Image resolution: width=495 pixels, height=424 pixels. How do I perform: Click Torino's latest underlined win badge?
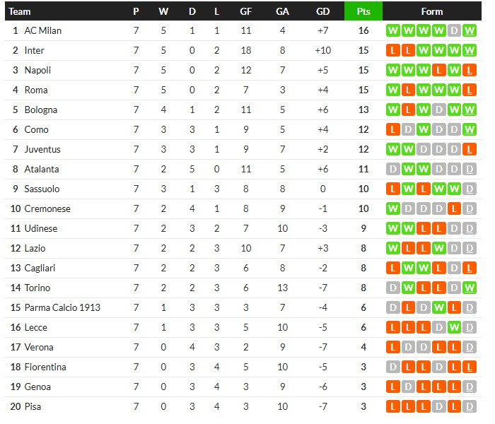tap(470, 288)
